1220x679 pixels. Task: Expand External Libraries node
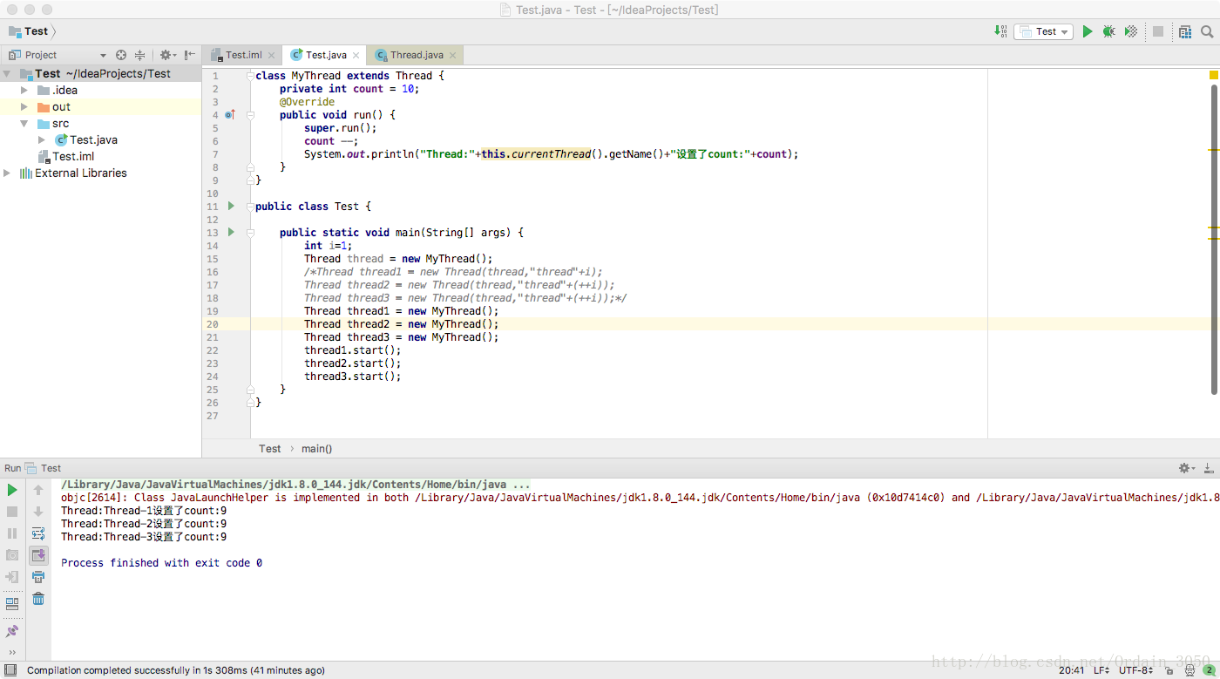point(8,173)
